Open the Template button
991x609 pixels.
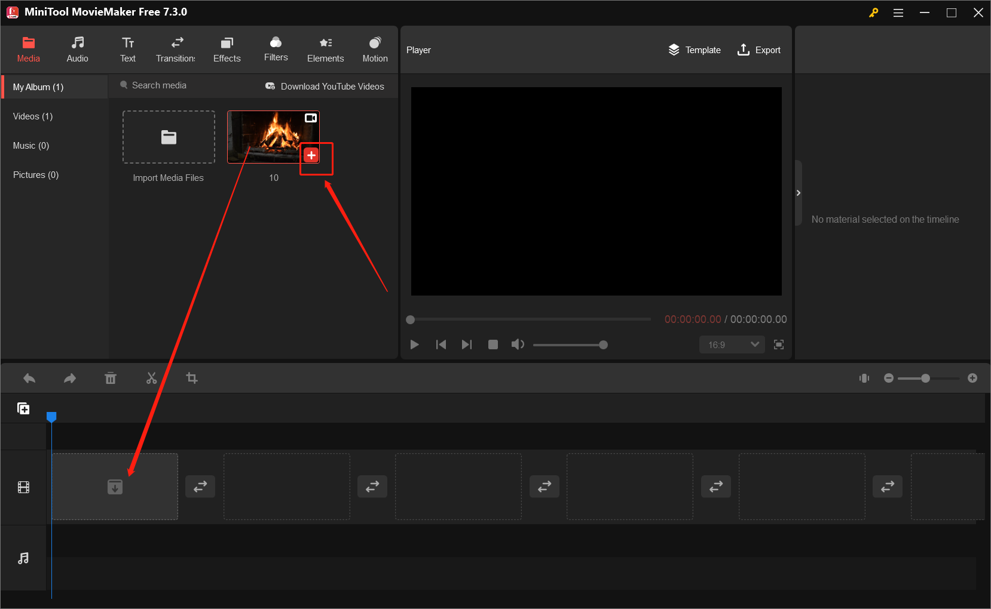pyautogui.click(x=695, y=50)
